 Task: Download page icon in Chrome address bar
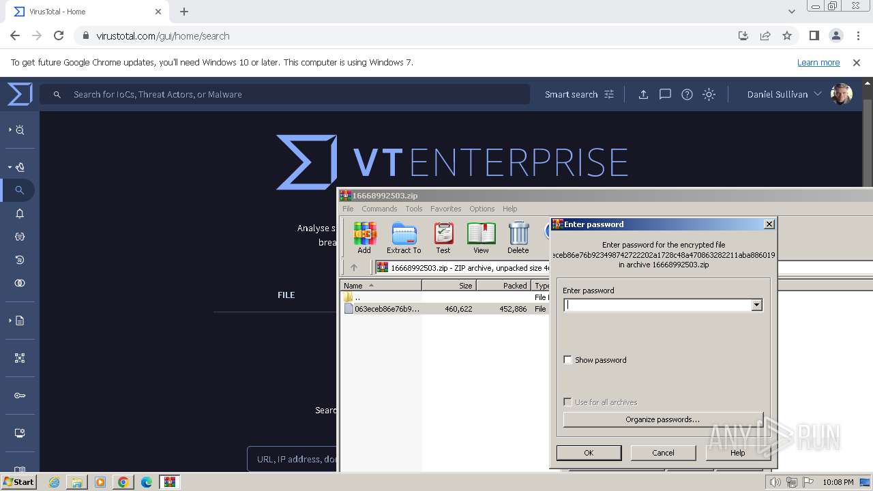pyautogui.click(x=743, y=35)
